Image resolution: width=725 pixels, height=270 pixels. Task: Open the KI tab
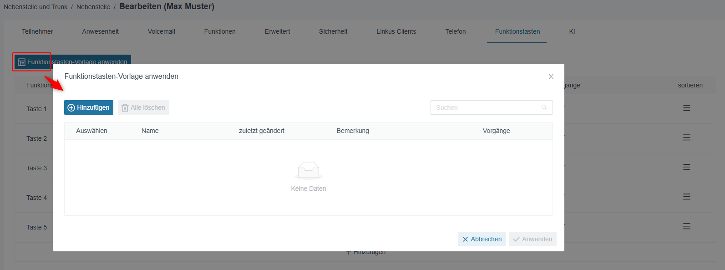[x=572, y=31]
